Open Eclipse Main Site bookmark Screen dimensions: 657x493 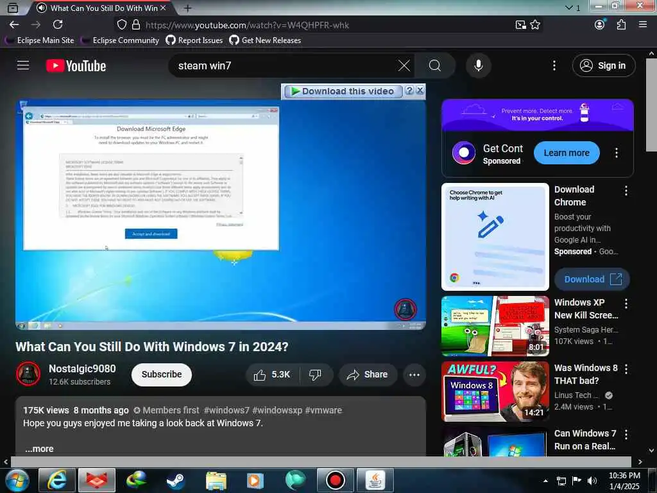40,40
